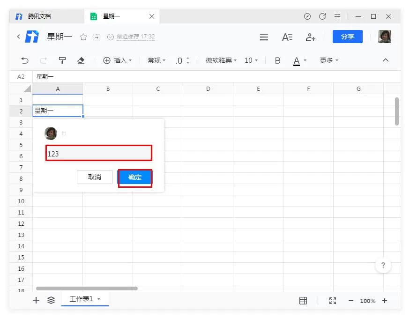This screenshot has height=318, width=410.
Task: Click the add collaborator icon
Action: [x=310, y=37]
